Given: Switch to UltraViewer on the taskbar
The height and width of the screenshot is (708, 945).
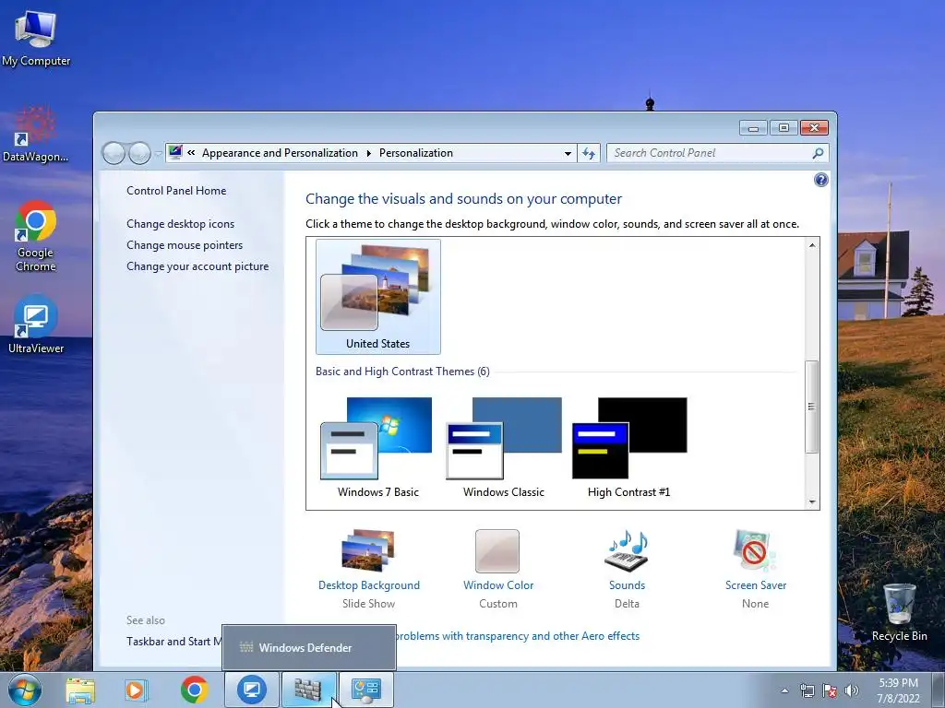Looking at the screenshot, I should pos(252,690).
